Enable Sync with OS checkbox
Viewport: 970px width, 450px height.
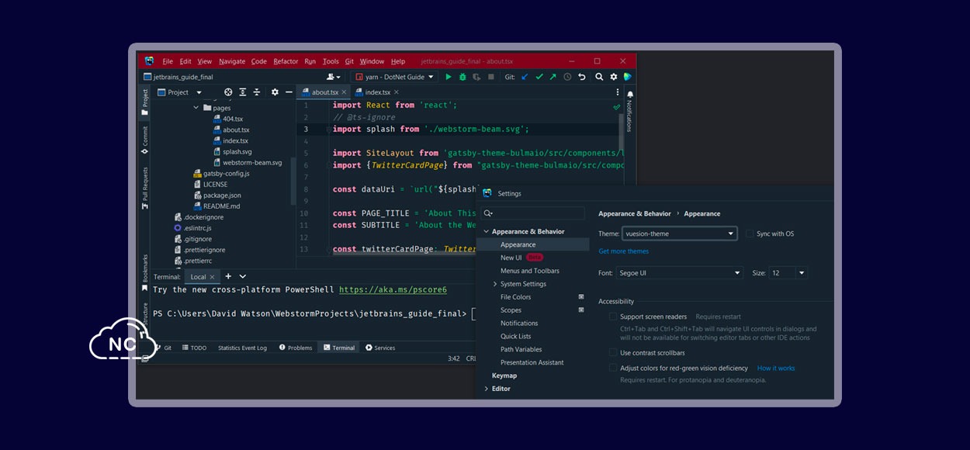point(750,234)
